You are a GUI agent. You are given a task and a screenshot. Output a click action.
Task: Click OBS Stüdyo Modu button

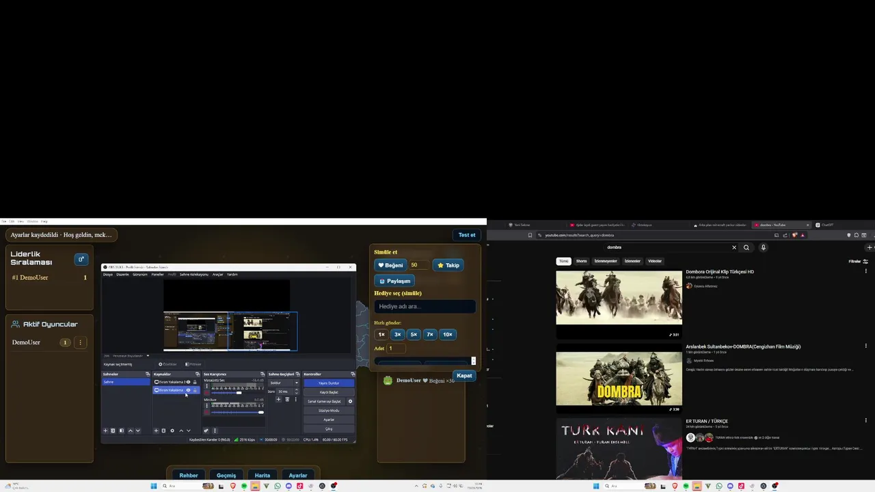coord(329,411)
